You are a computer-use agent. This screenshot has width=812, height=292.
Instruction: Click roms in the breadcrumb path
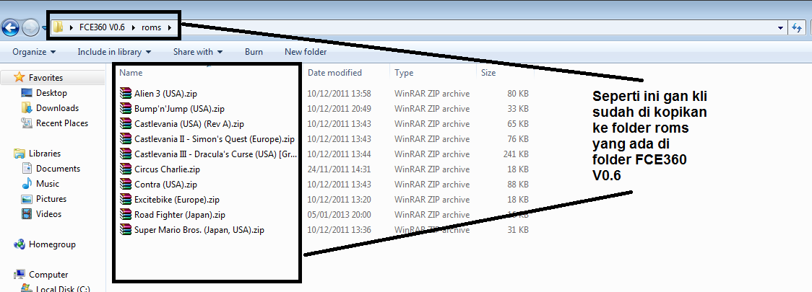pyautogui.click(x=151, y=28)
